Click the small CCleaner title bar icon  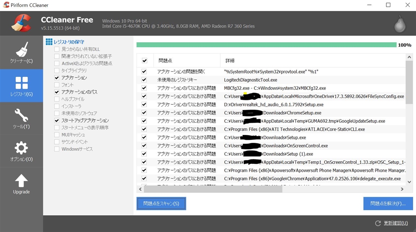click(x=6, y=5)
